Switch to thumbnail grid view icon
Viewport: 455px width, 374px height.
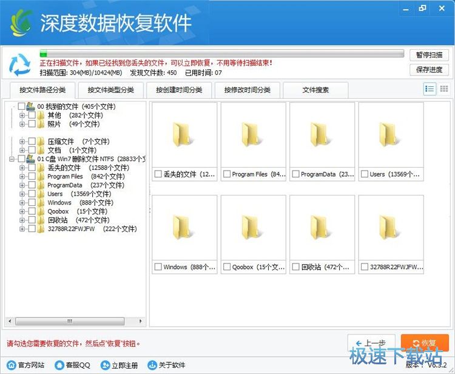click(x=444, y=89)
